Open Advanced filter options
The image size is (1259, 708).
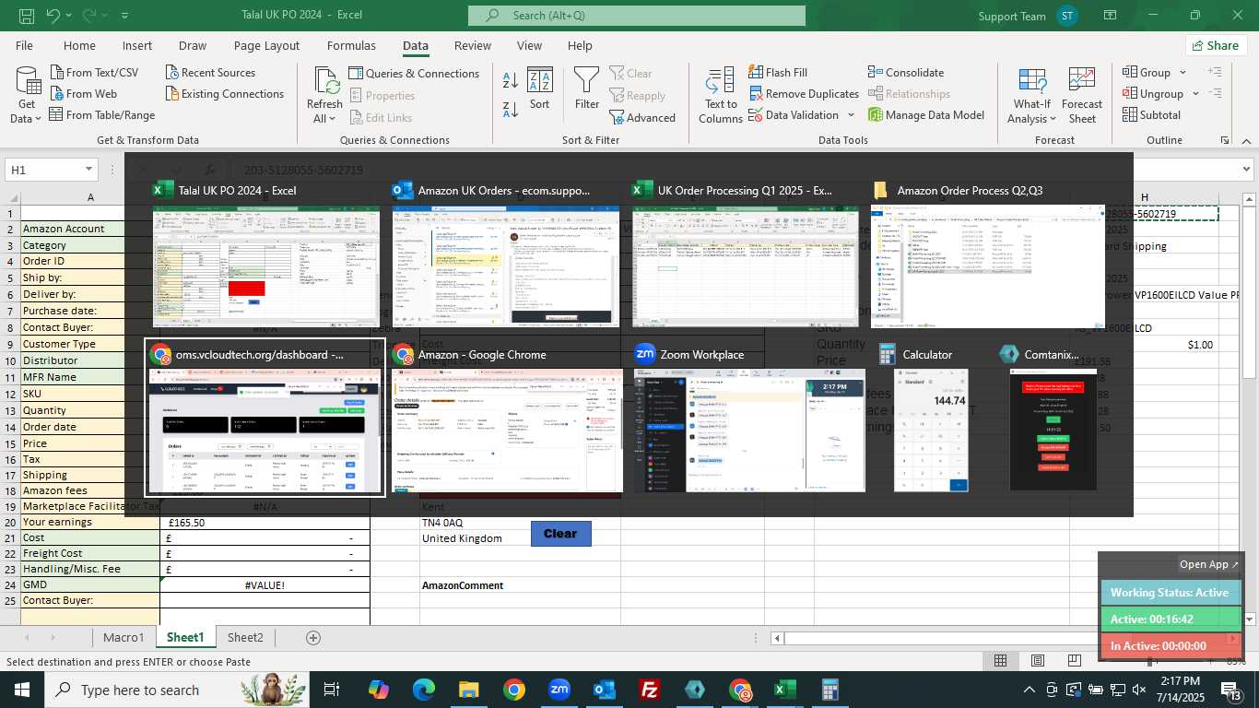[x=642, y=118]
